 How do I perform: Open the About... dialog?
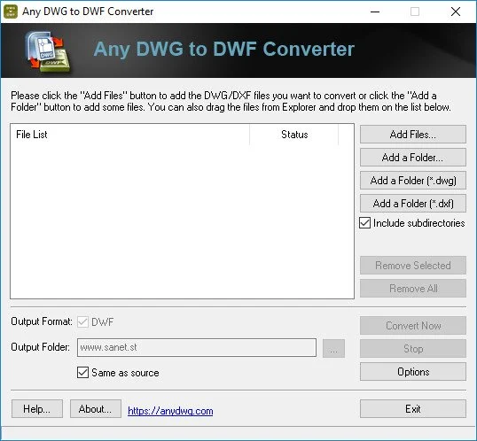point(96,409)
